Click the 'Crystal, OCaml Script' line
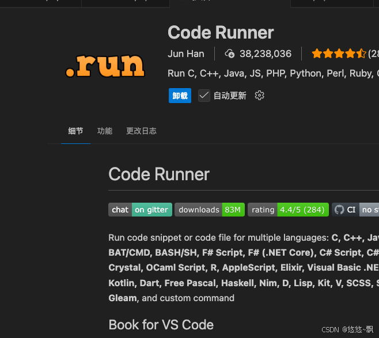Image resolution: width=379 pixels, height=338 pixels. coord(244,268)
